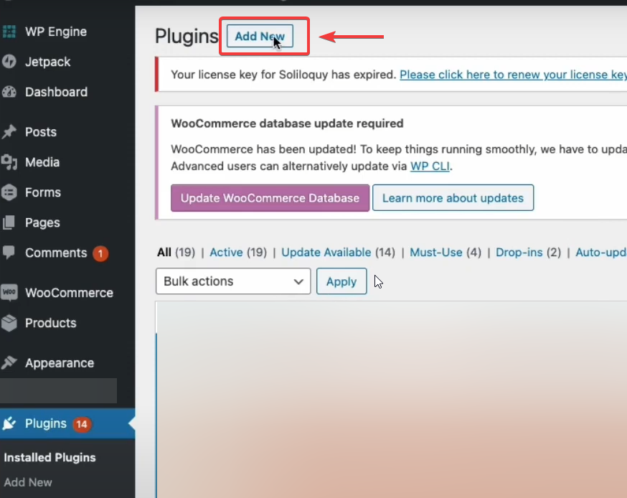This screenshot has height=498, width=627.
Task: Open the Forms menu
Action: [43, 192]
